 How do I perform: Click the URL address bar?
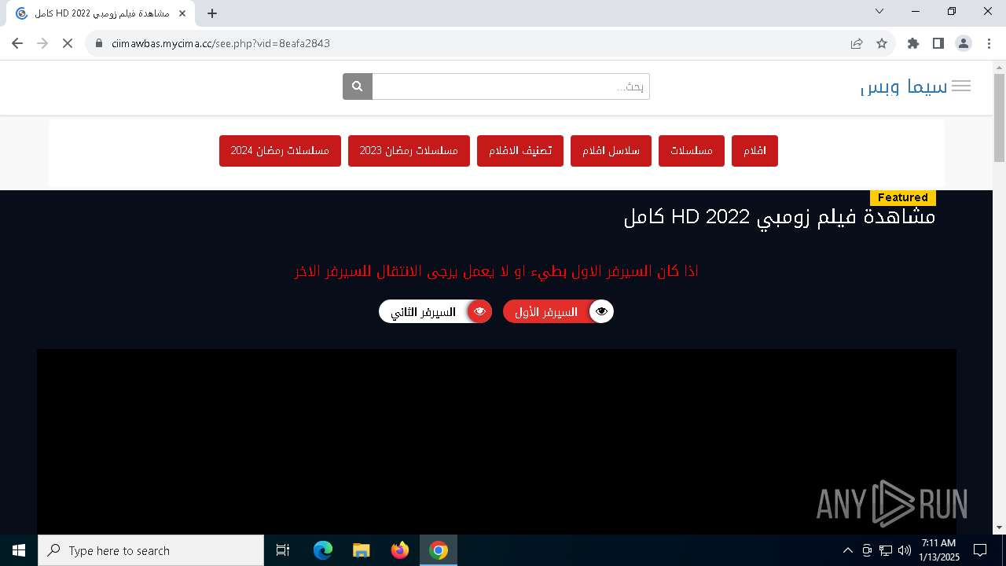[472, 43]
